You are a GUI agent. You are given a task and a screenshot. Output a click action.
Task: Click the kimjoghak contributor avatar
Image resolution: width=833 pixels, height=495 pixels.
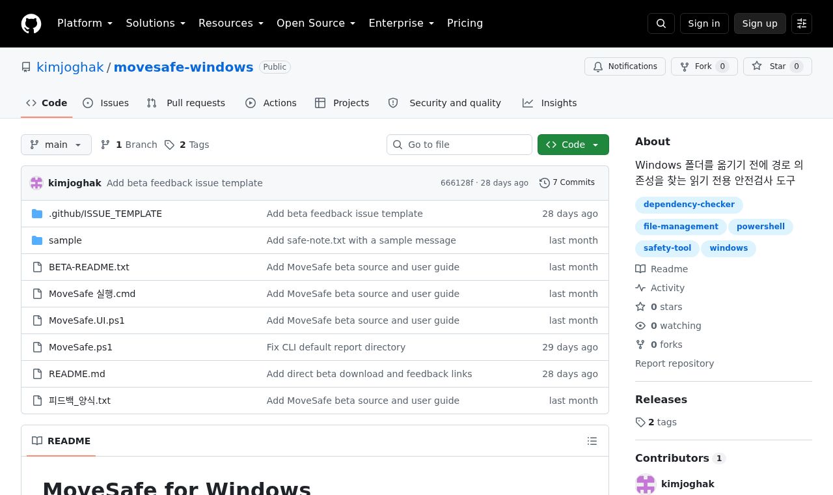point(646,484)
